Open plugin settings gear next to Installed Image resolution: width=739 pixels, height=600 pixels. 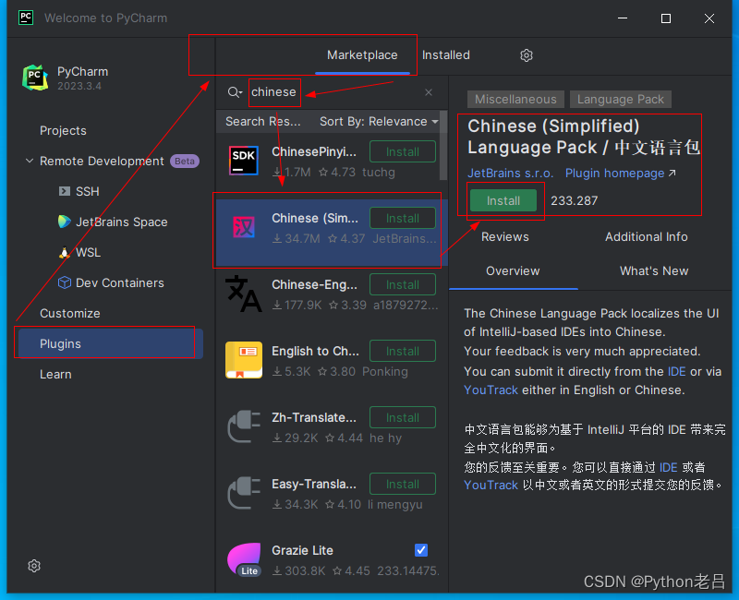pos(526,55)
